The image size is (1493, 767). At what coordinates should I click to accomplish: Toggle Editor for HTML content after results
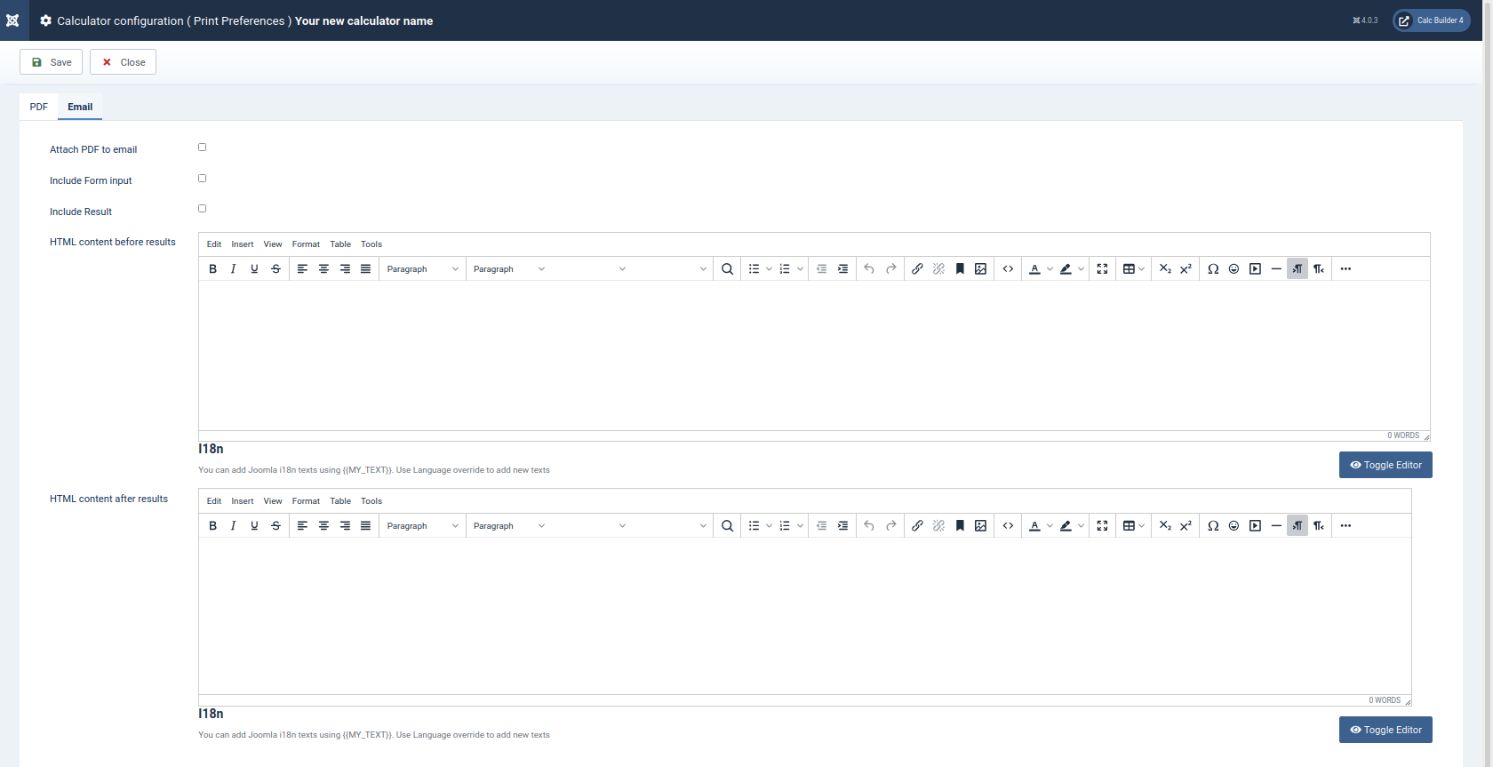[1385, 730]
